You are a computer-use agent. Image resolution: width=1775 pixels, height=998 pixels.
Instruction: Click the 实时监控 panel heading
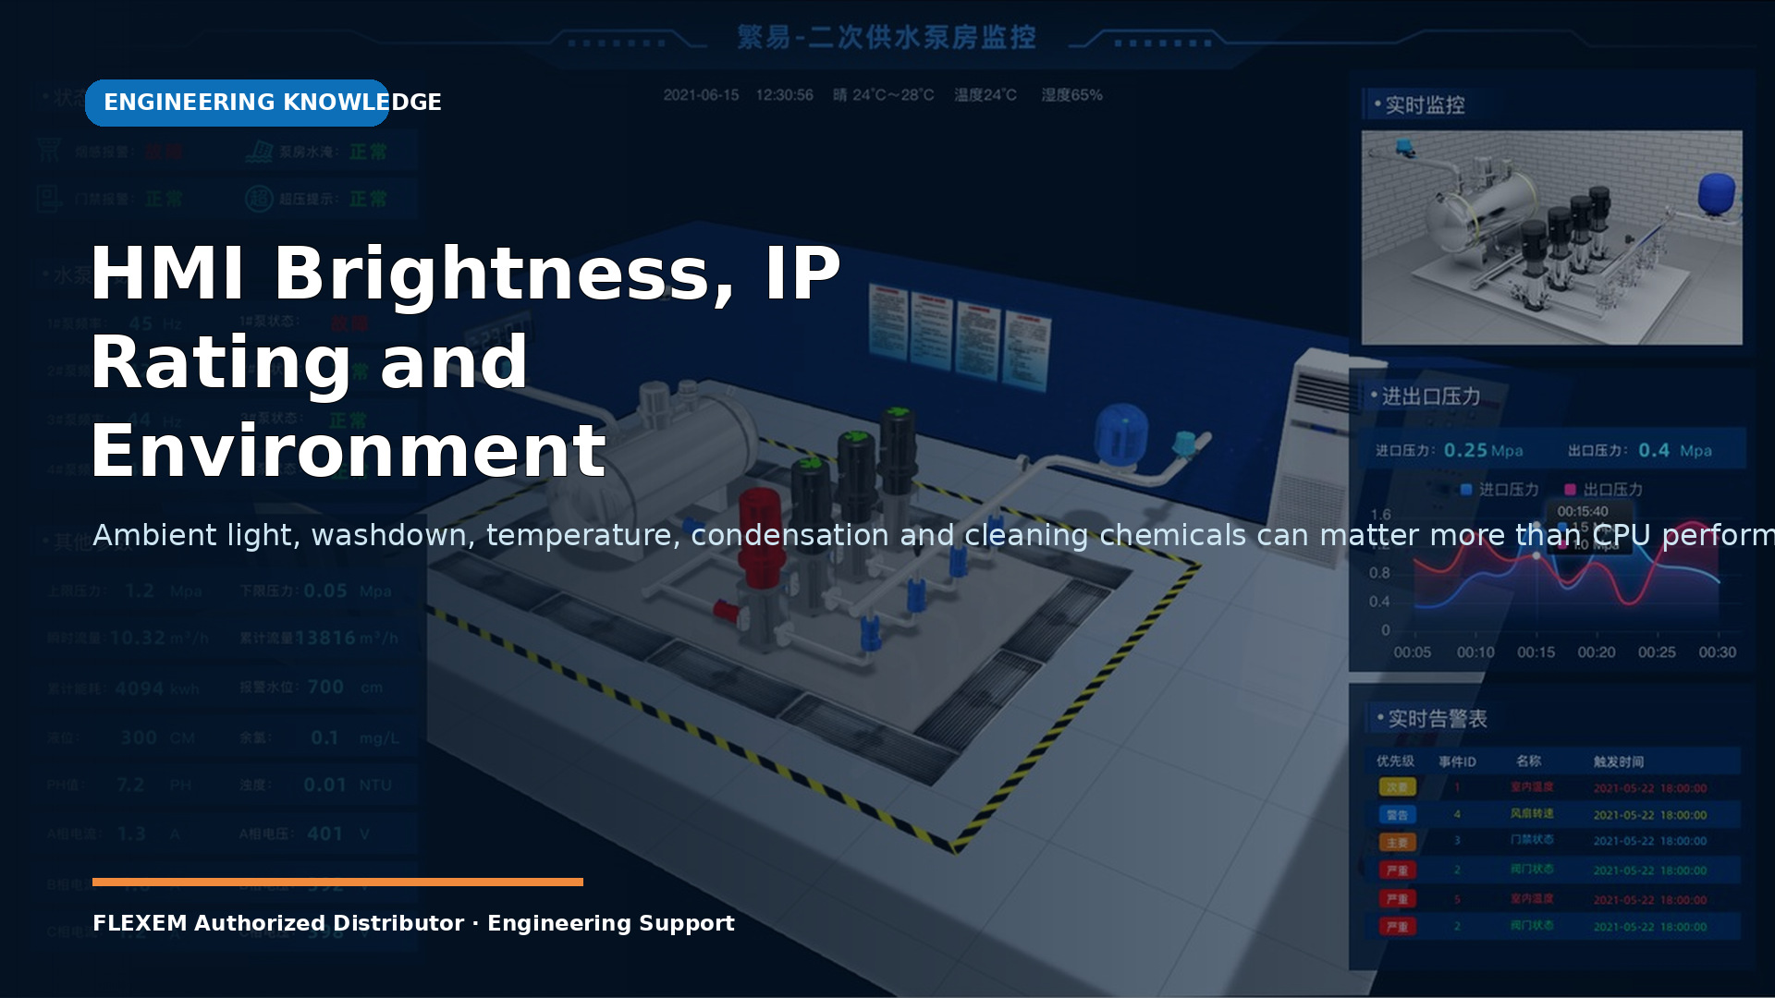pyautogui.click(x=1425, y=105)
